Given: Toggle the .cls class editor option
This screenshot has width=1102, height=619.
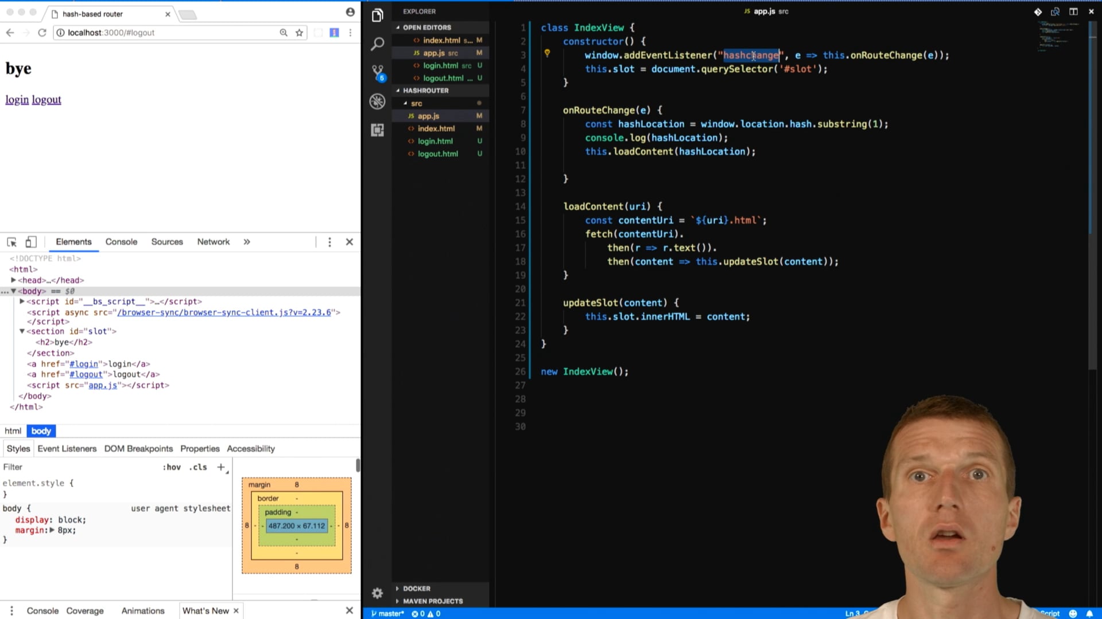Looking at the screenshot, I should pos(198,467).
